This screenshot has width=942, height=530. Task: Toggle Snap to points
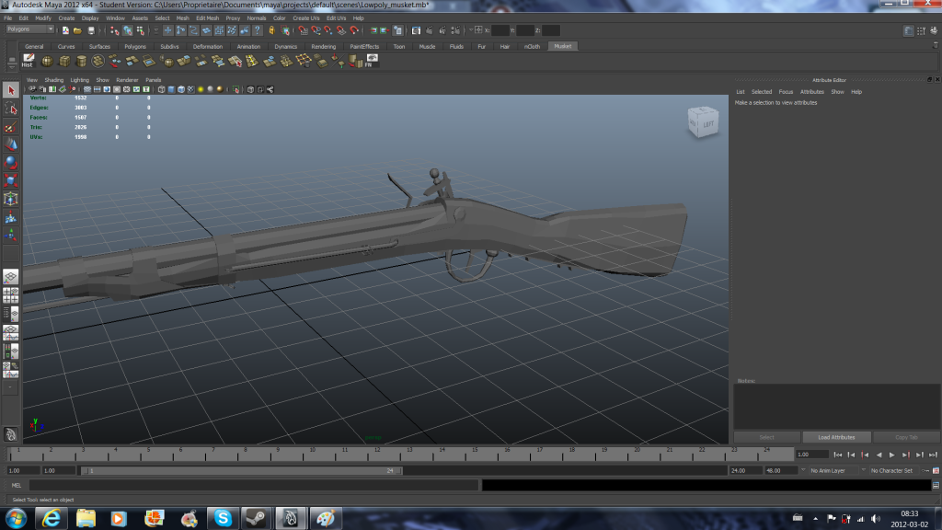tap(328, 30)
